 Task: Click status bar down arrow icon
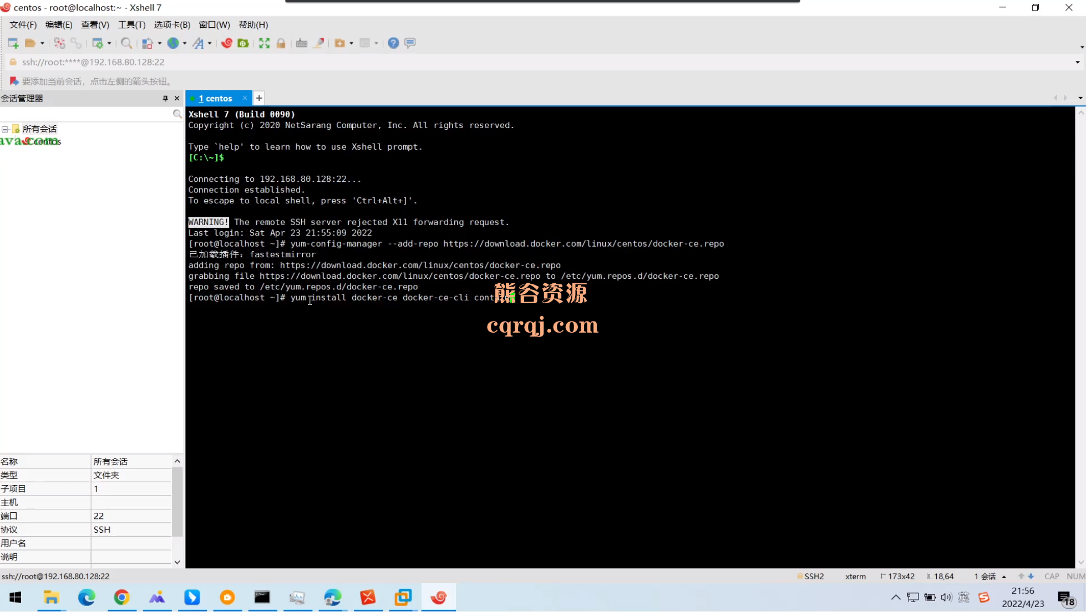[x=1031, y=577]
